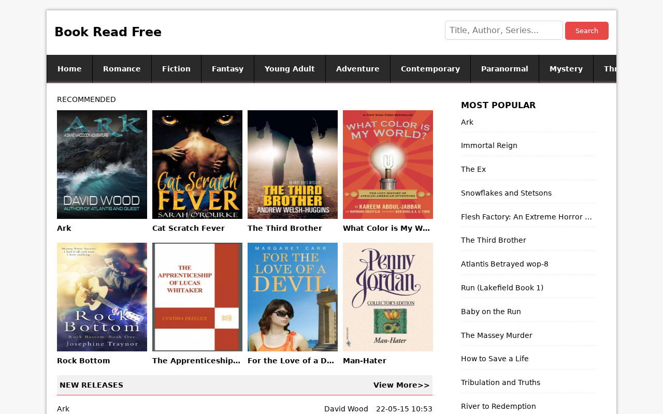
Task: Open Ark in the New Releases list
Action: tap(63, 409)
